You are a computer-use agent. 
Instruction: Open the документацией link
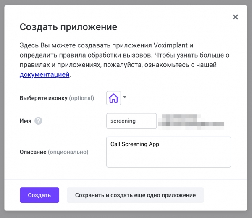click(x=45, y=75)
